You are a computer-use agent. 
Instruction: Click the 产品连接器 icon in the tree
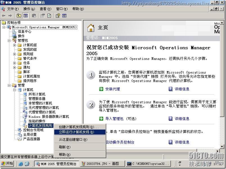[x=20, y=139]
